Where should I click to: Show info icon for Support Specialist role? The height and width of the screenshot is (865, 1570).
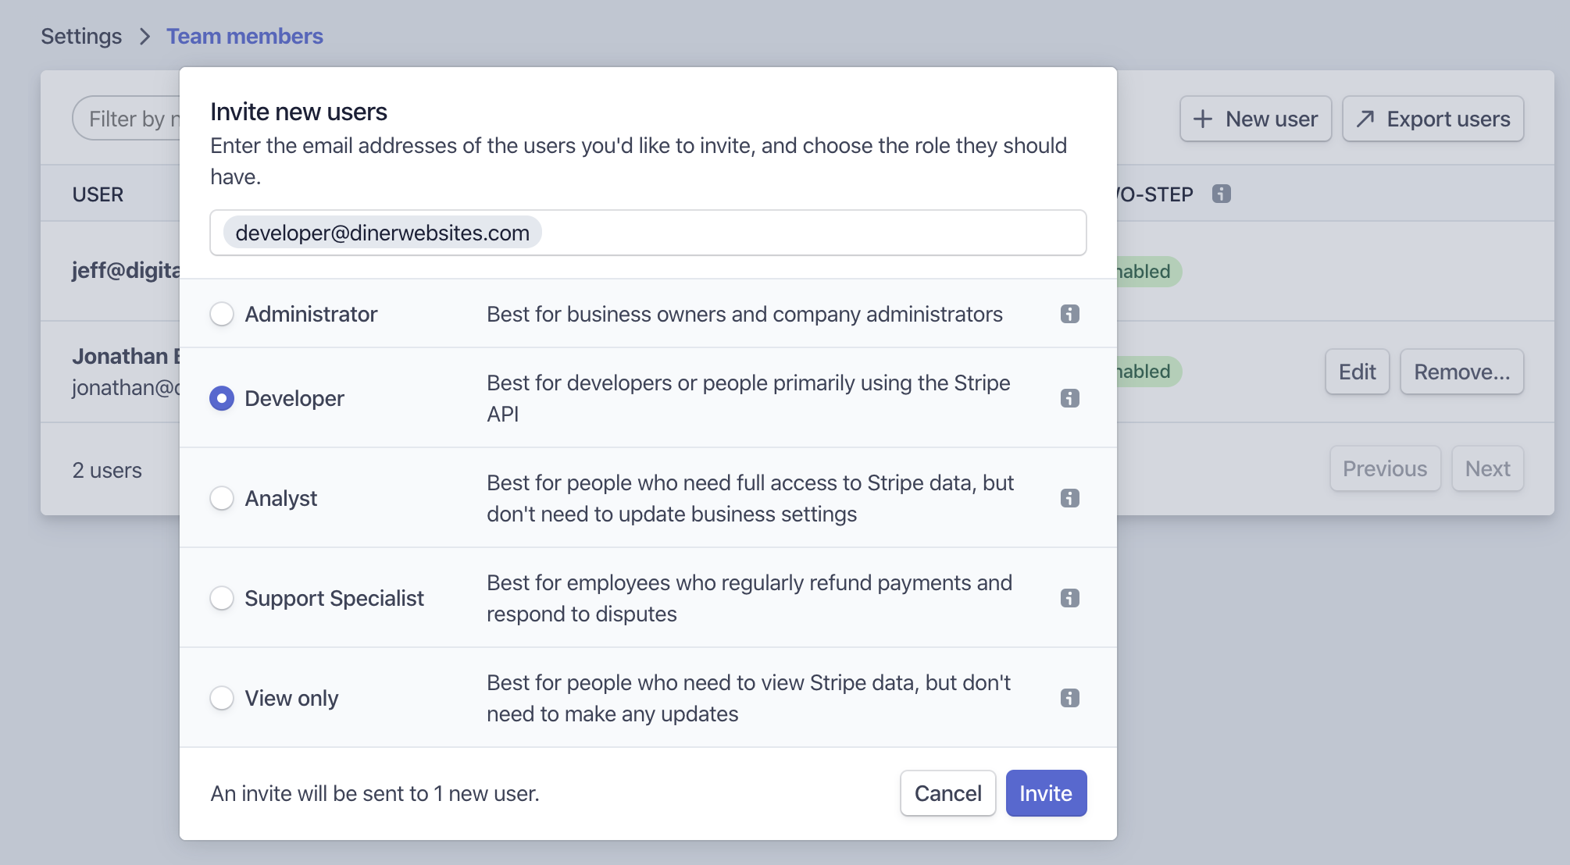1069,598
